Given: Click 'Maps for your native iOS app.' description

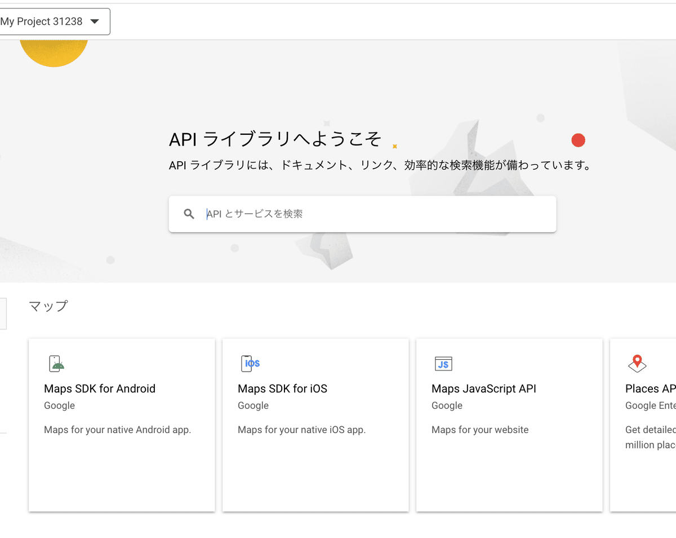Looking at the screenshot, I should pyautogui.click(x=302, y=430).
